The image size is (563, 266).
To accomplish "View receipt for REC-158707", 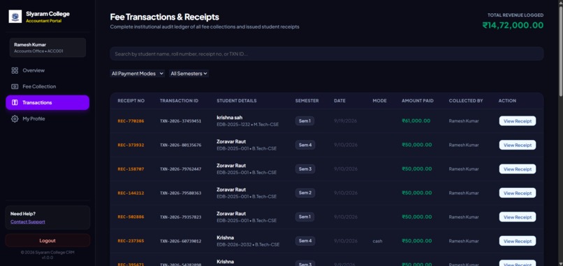I will point(518,169).
